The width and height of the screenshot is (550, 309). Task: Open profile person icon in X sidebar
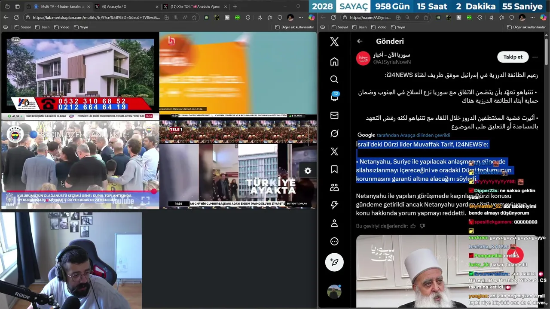point(334,223)
